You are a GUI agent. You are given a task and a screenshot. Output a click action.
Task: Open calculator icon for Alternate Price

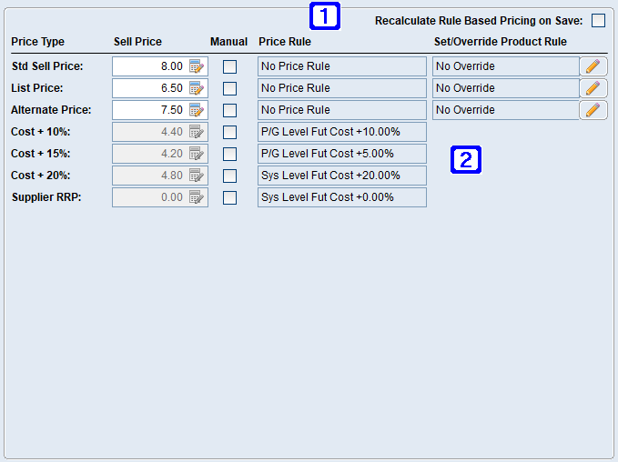point(198,110)
